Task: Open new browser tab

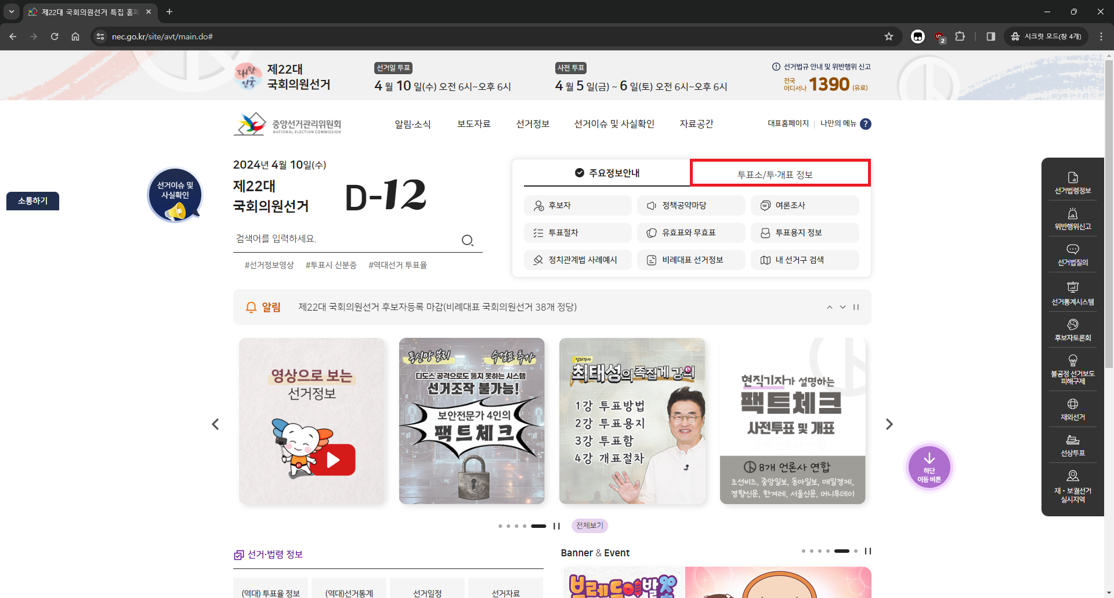Action: click(169, 12)
